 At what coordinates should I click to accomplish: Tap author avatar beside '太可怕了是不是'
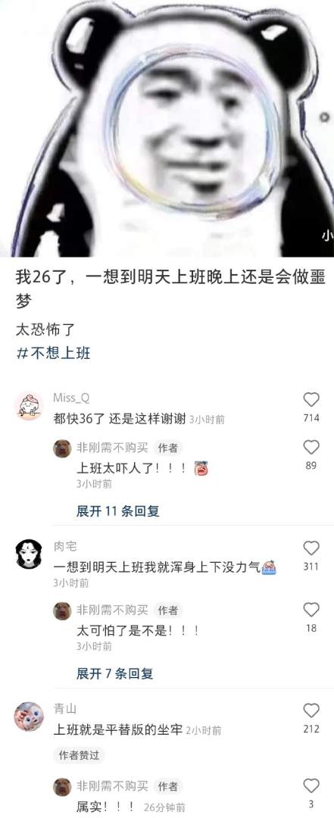point(63,611)
